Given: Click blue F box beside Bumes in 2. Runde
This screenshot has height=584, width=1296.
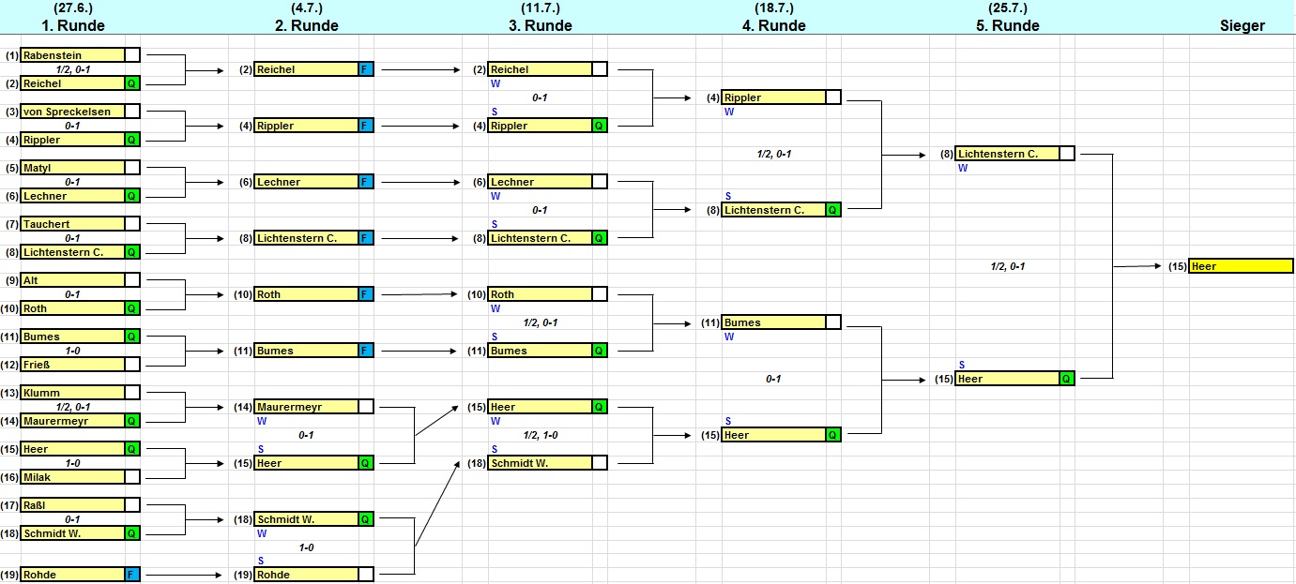Looking at the screenshot, I should click(x=366, y=351).
